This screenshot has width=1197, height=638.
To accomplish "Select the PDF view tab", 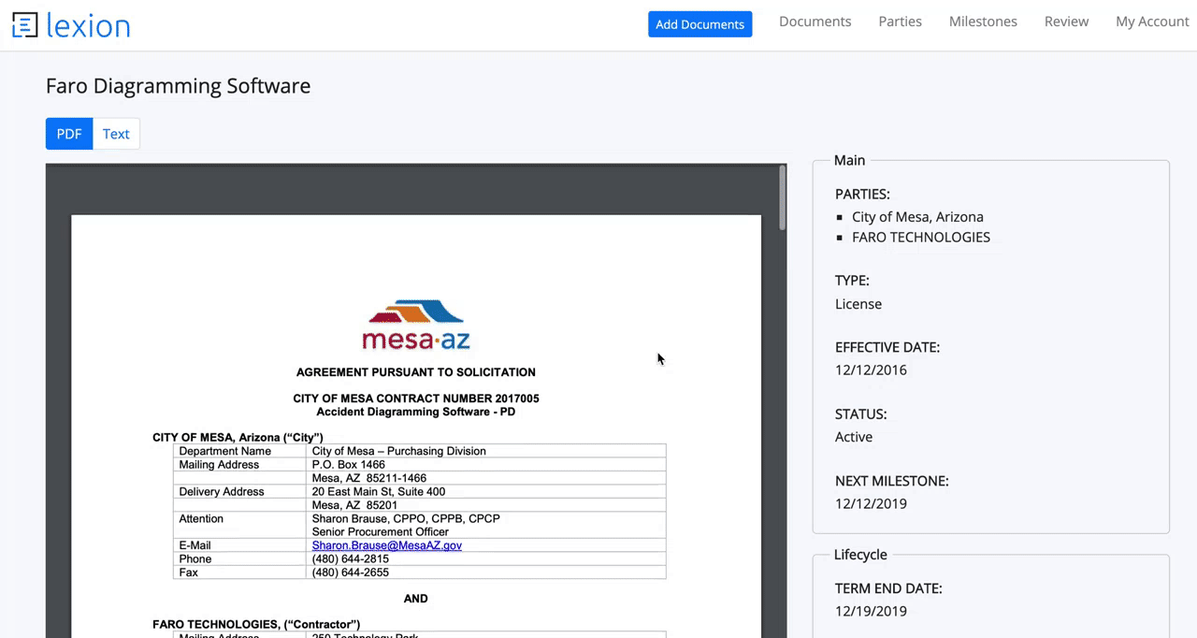I will click(x=69, y=134).
